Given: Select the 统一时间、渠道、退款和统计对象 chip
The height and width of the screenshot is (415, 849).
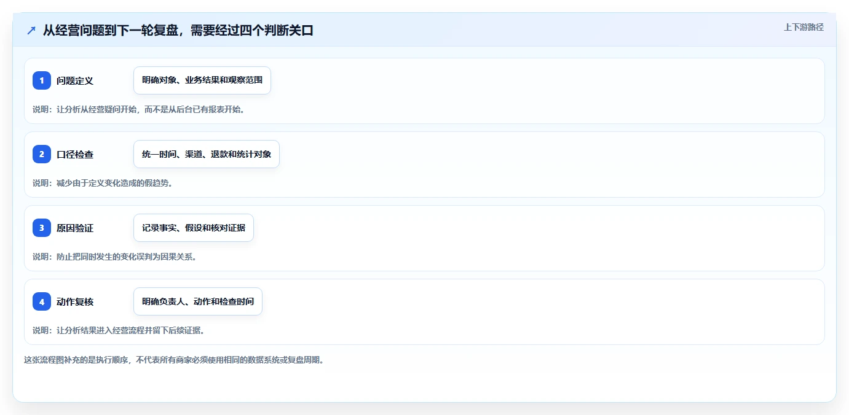Looking at the screenshot, I should [x=207, y=154].
